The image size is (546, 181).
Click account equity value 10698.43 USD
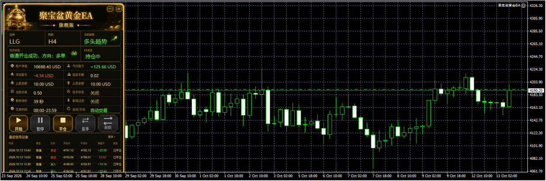click(47, 67)
